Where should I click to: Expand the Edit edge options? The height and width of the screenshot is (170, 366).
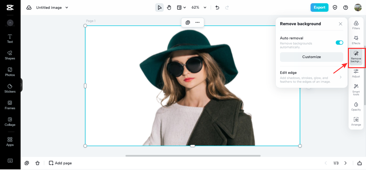(311, 77)
